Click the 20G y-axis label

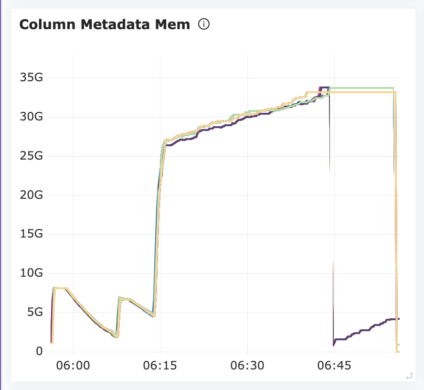31,195
